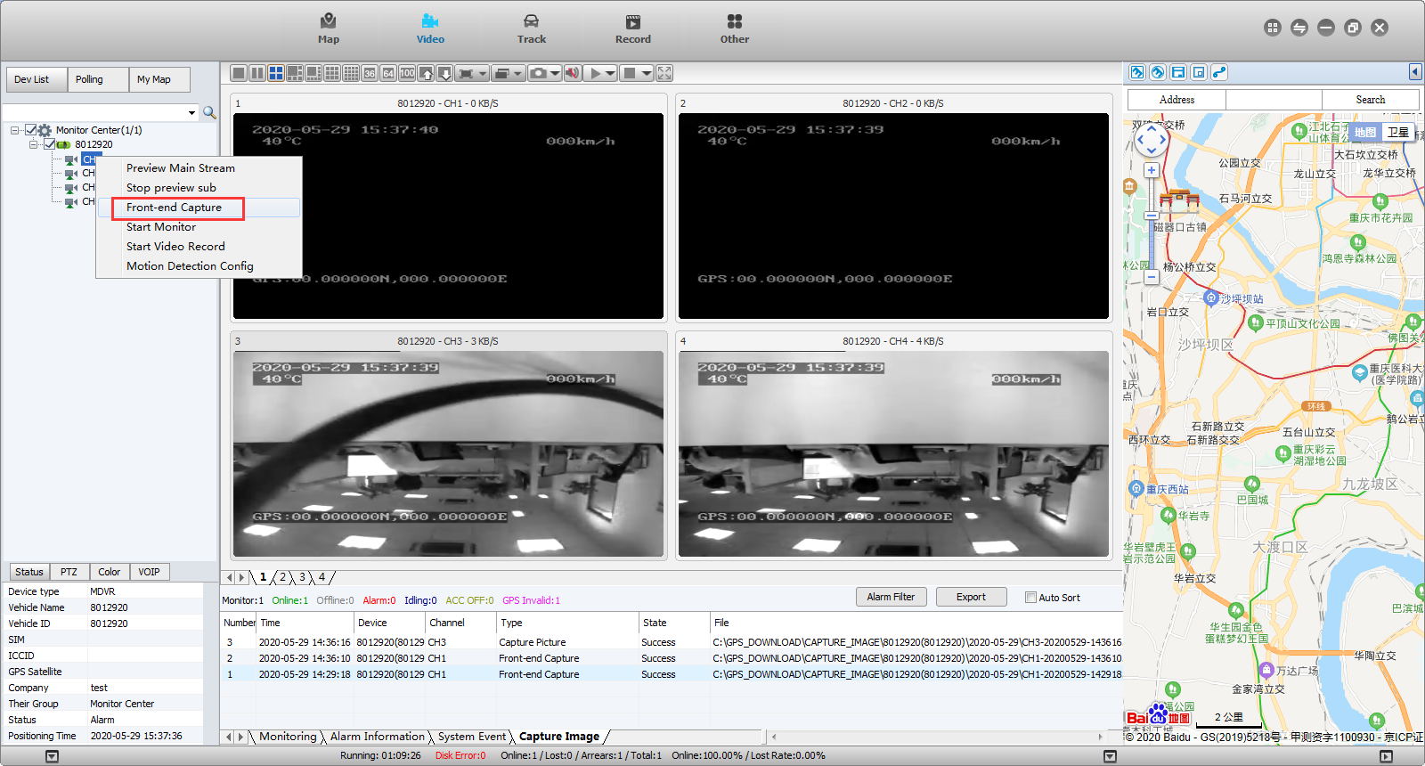Viewport: 1425px width, 766px height.
Task: Click the map line-measure tool icon
Action: 1219,72
